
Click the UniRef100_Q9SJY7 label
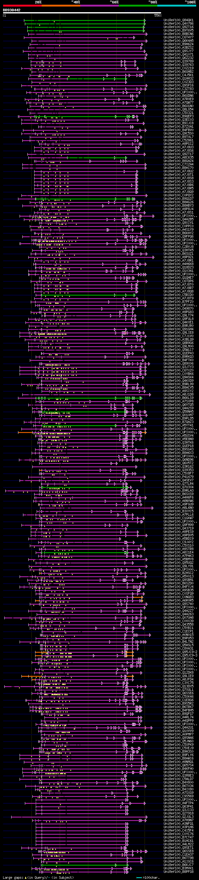(178, 51)
